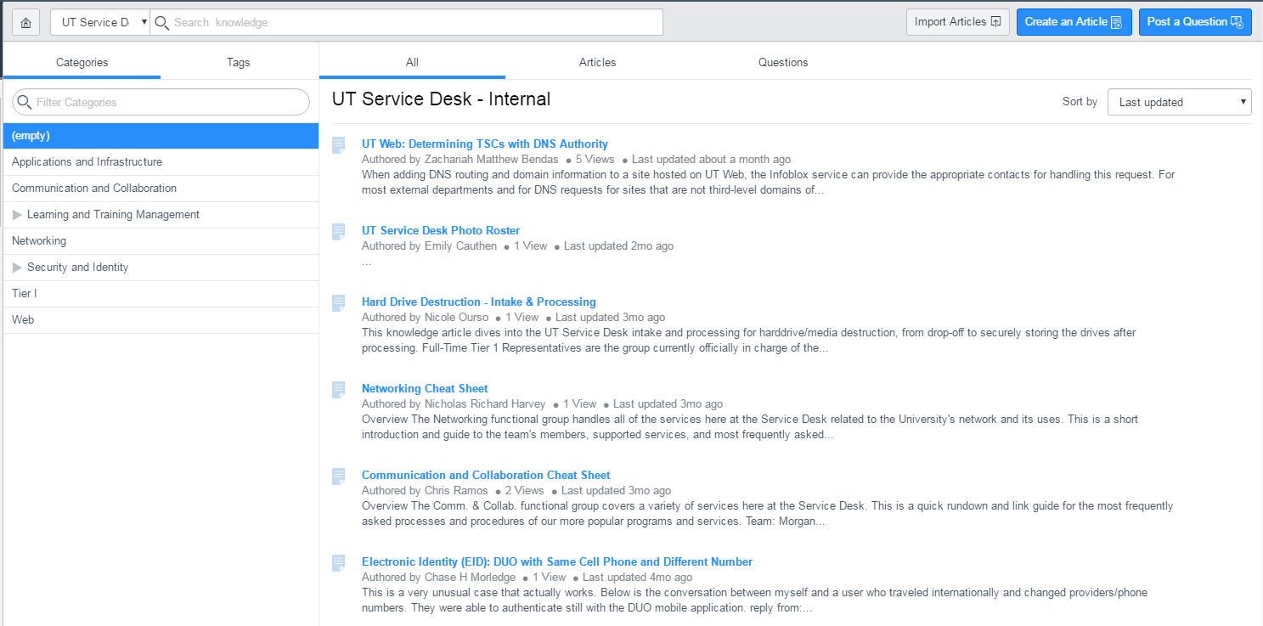Click the Filter Categories input field
This screenshot has width=1263, height=626.
point(161,102)
